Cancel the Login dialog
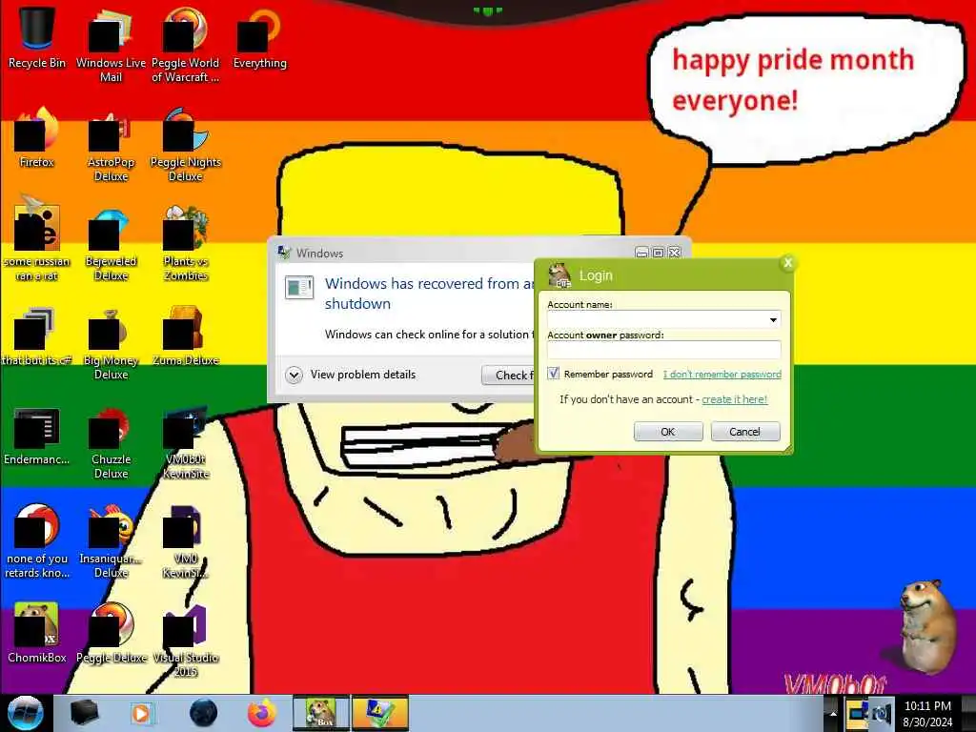 (x=745, y=432)
